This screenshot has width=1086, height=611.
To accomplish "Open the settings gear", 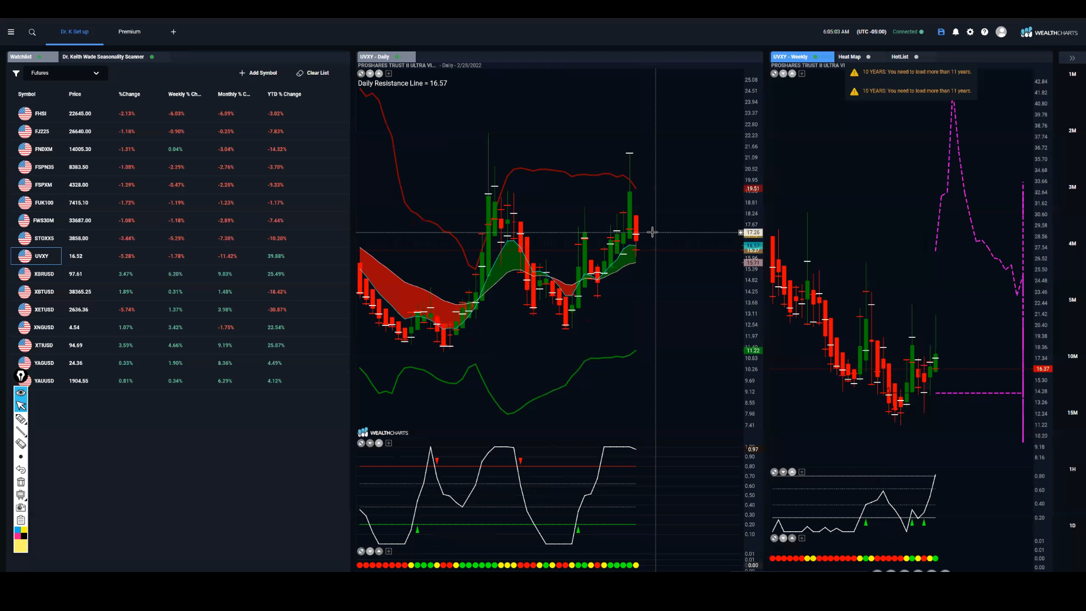I will click(970, 32).
